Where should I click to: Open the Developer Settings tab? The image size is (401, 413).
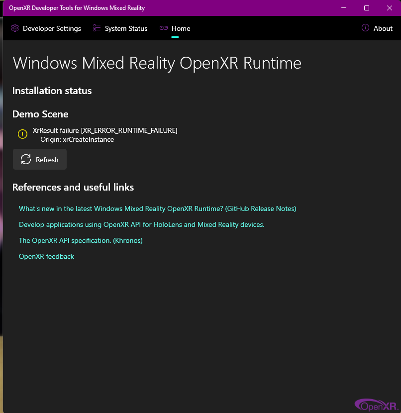pyautogui.click(x=46, y=28)
